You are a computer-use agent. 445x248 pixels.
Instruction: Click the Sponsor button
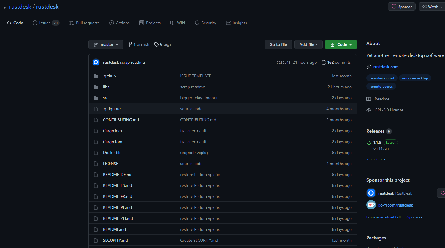click(402, 7)
